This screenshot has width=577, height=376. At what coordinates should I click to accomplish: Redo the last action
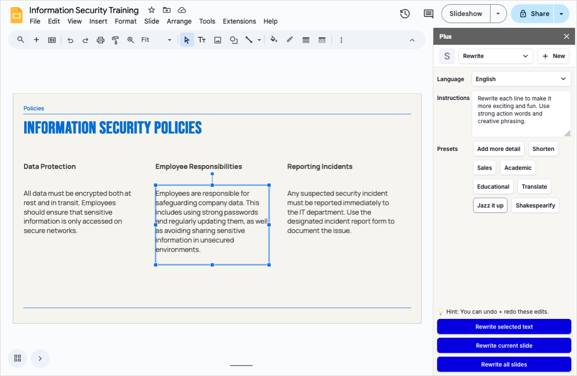[x=85, y=40]
